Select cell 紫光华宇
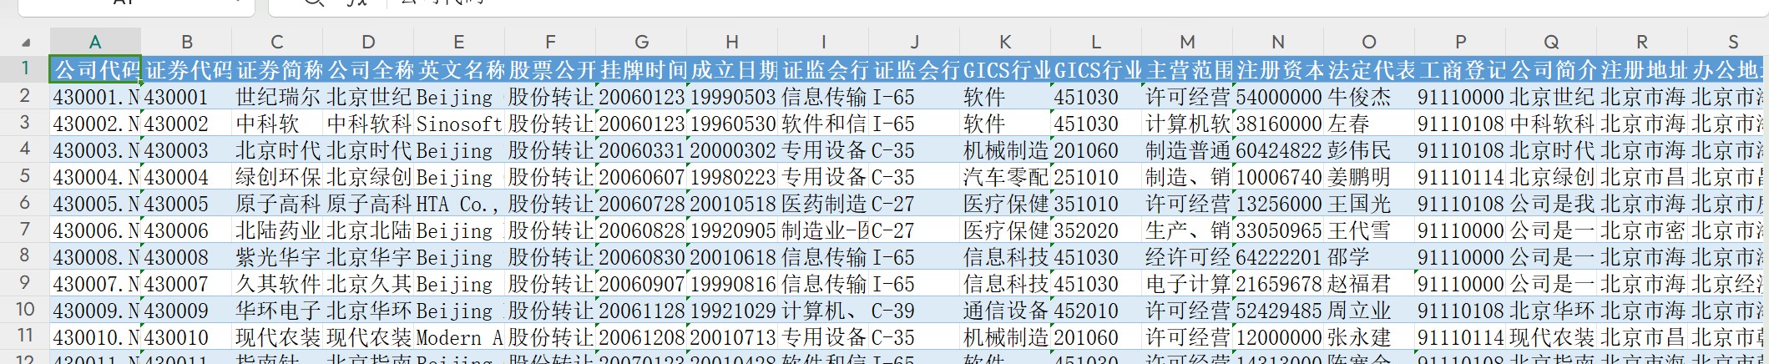Image resolution: width=1769 pixels, height=364 pixels. tap(277, 256)
